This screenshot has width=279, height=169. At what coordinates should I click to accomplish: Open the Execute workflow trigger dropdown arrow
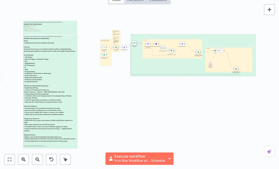170,159
